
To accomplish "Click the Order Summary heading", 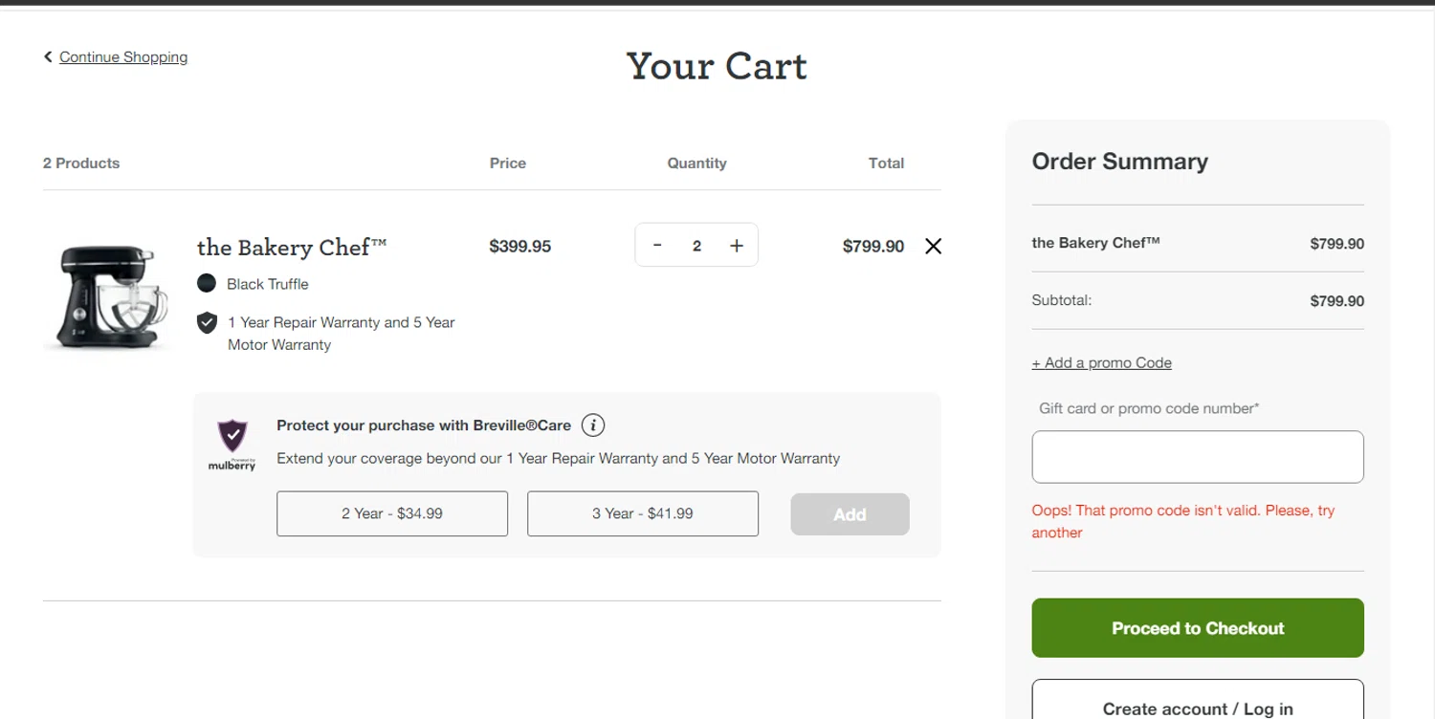I will (x=1119, y=162).
